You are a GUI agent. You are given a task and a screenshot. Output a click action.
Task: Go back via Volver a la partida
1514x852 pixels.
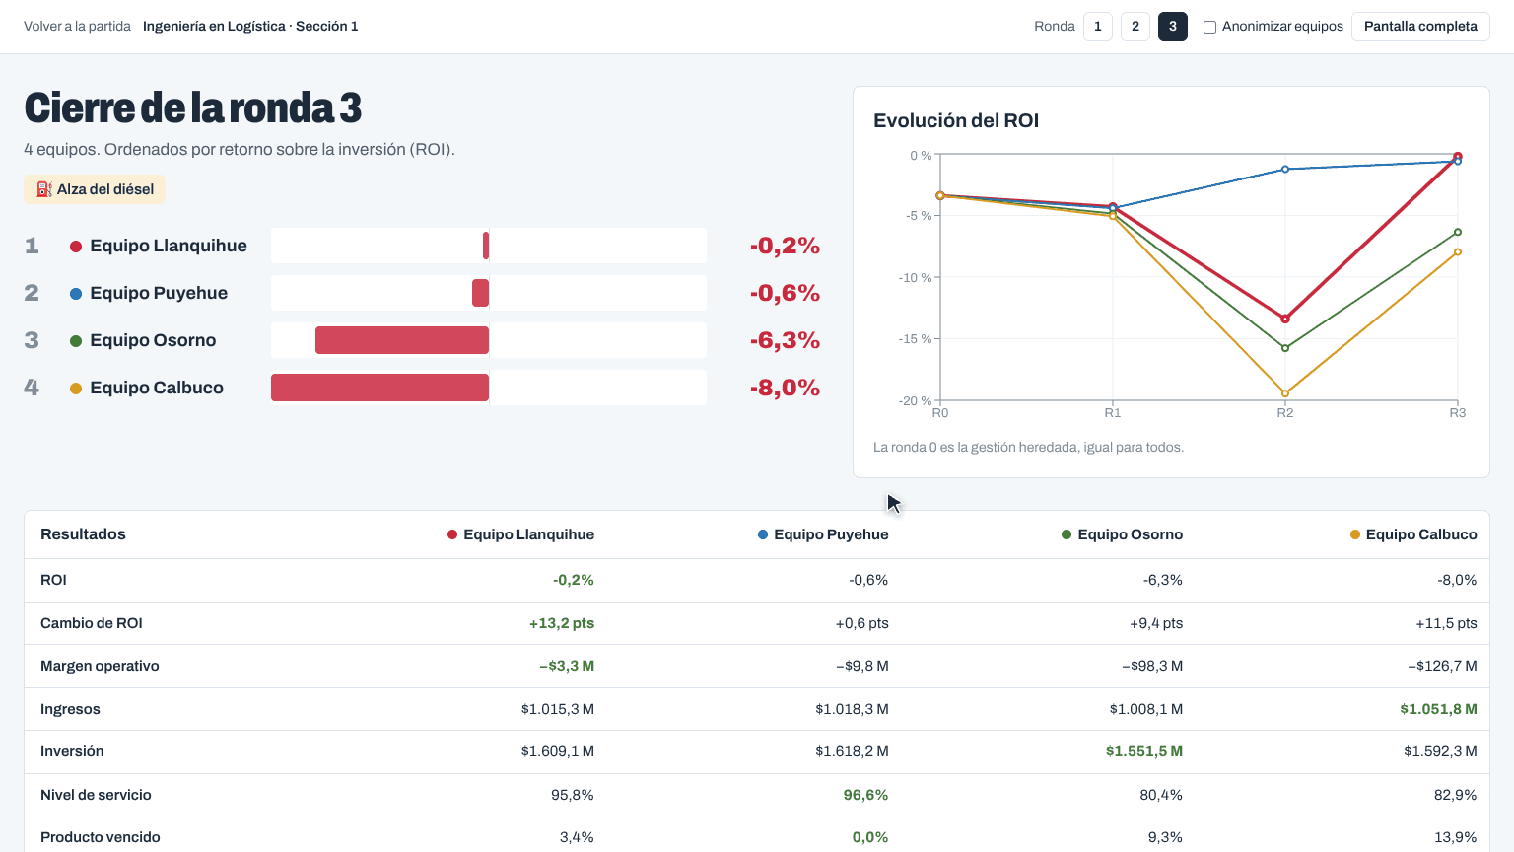pyautogui.click(x=77, y=27)
